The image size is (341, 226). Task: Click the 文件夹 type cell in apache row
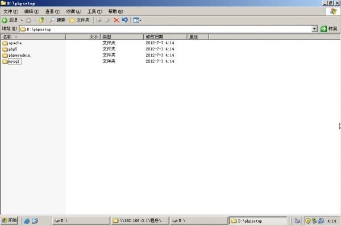(109, 43)
